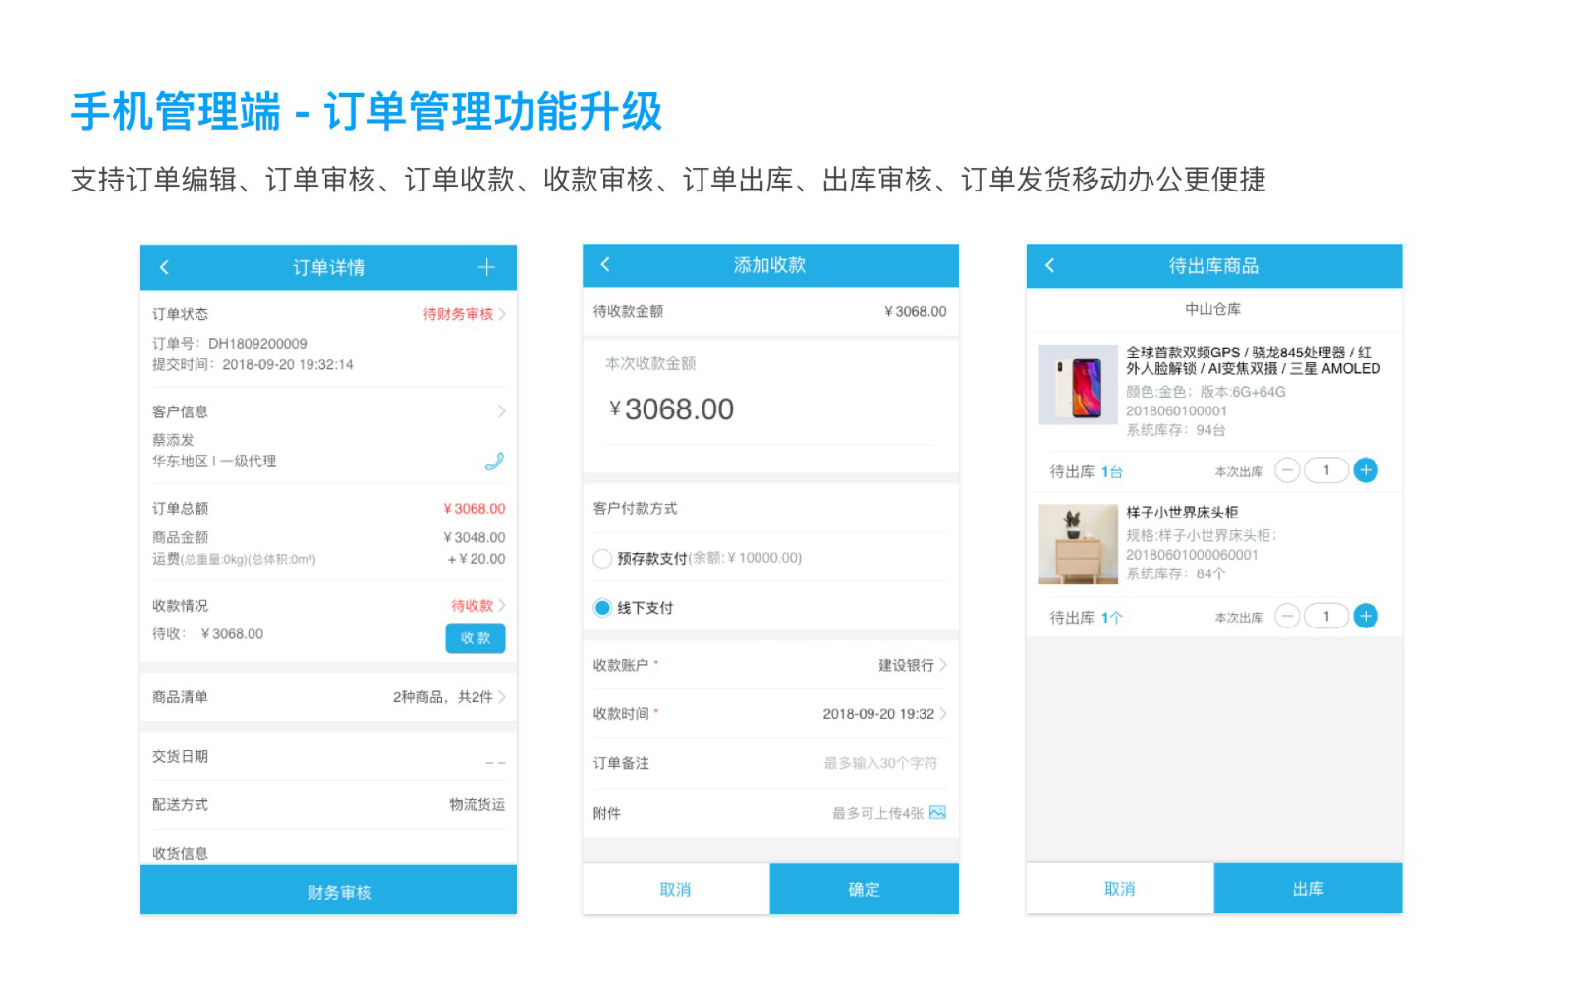
Task: Go back from the 添加收款 screen
Action: coord(605,264)
